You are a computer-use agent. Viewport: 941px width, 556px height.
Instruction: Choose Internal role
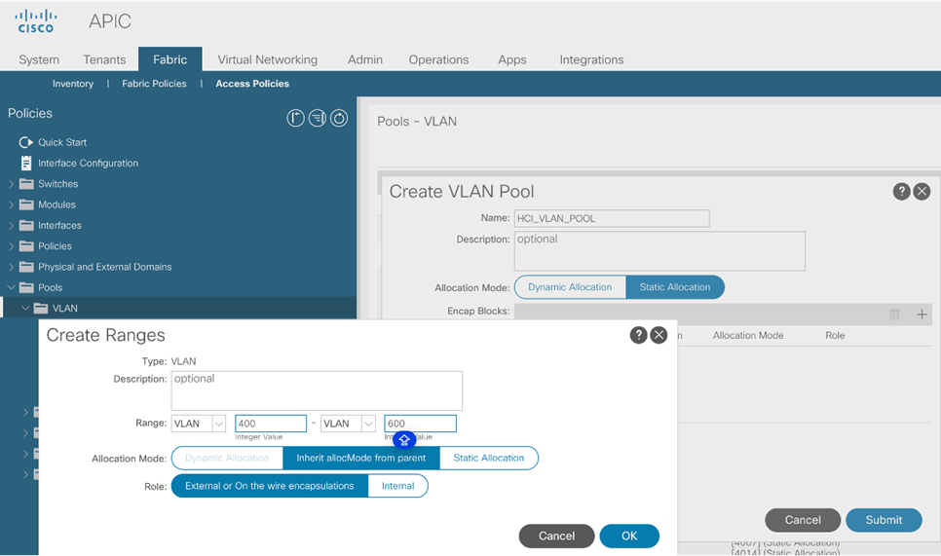[397, 486]
